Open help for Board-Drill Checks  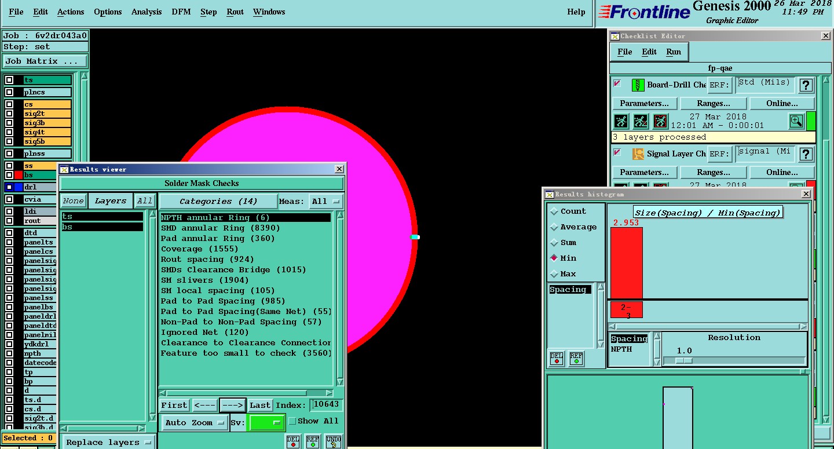click(806, 86)
